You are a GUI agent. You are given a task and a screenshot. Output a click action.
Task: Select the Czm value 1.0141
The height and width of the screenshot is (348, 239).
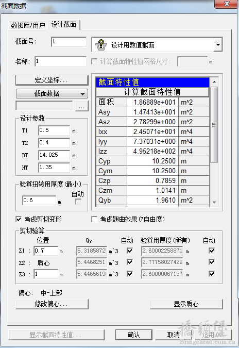[152, 190]
